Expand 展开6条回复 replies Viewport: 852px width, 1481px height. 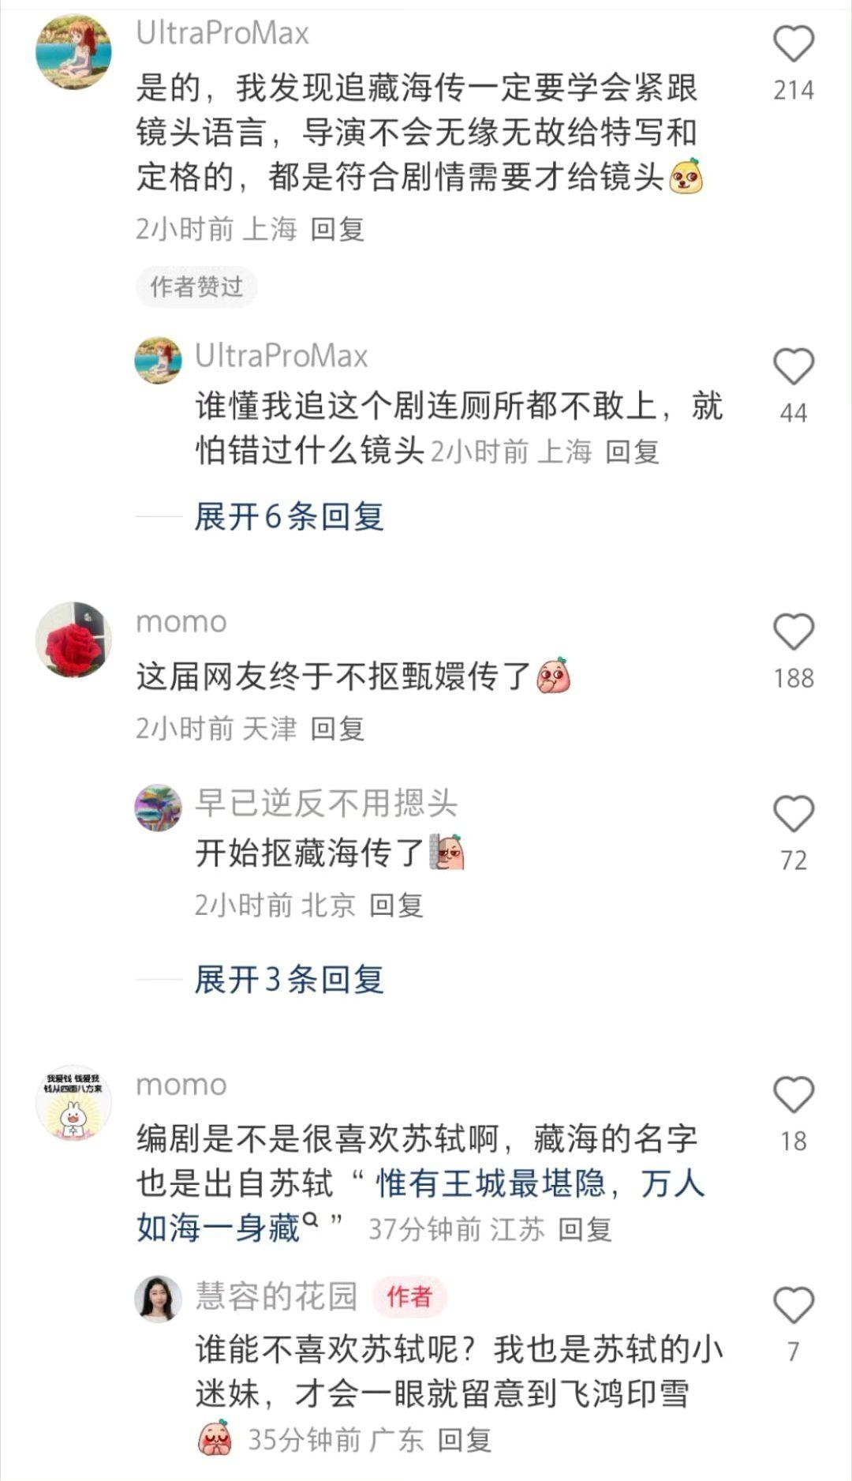[x=289, y=517]
